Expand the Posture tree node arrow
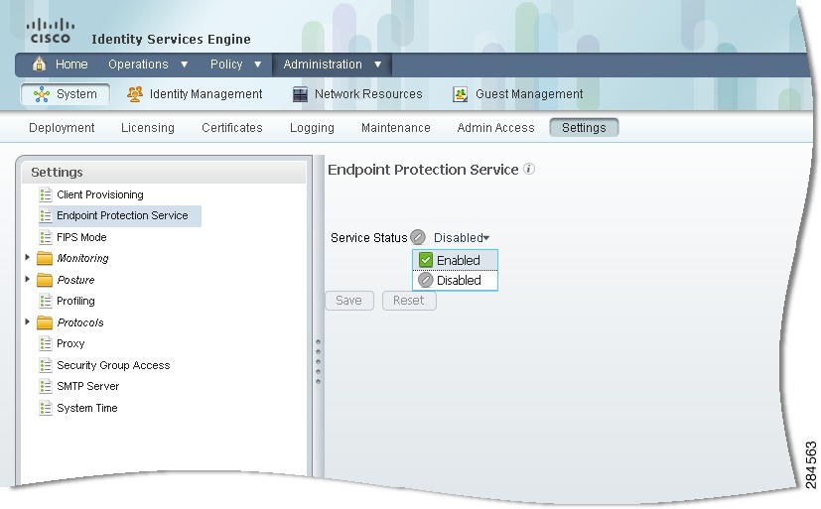Image resolution: width=821 pixels, height=509 pixels. (x=27, y=279)
